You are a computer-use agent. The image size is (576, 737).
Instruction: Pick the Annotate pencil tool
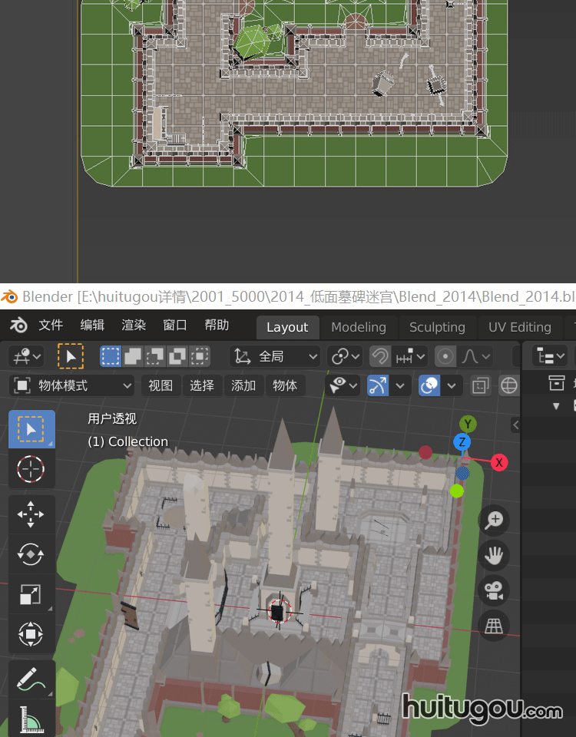click(x=31, y=679)
